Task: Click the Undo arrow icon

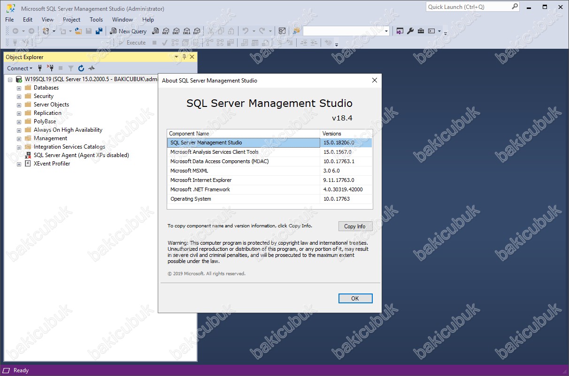Action: coord(245,31)
